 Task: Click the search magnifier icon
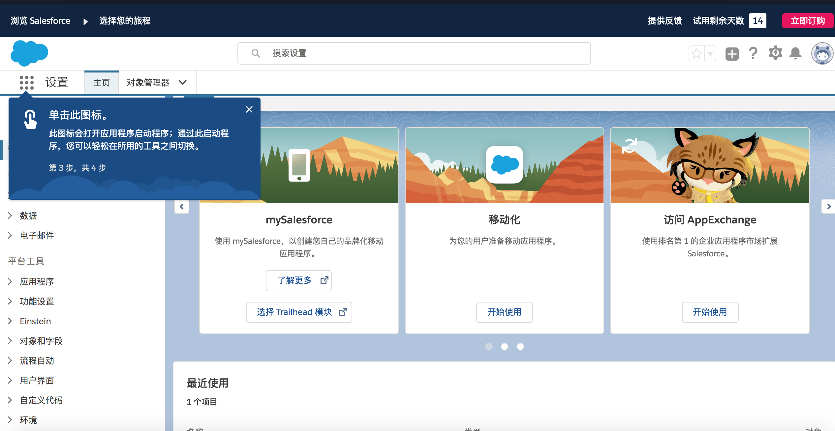[256, 53]
